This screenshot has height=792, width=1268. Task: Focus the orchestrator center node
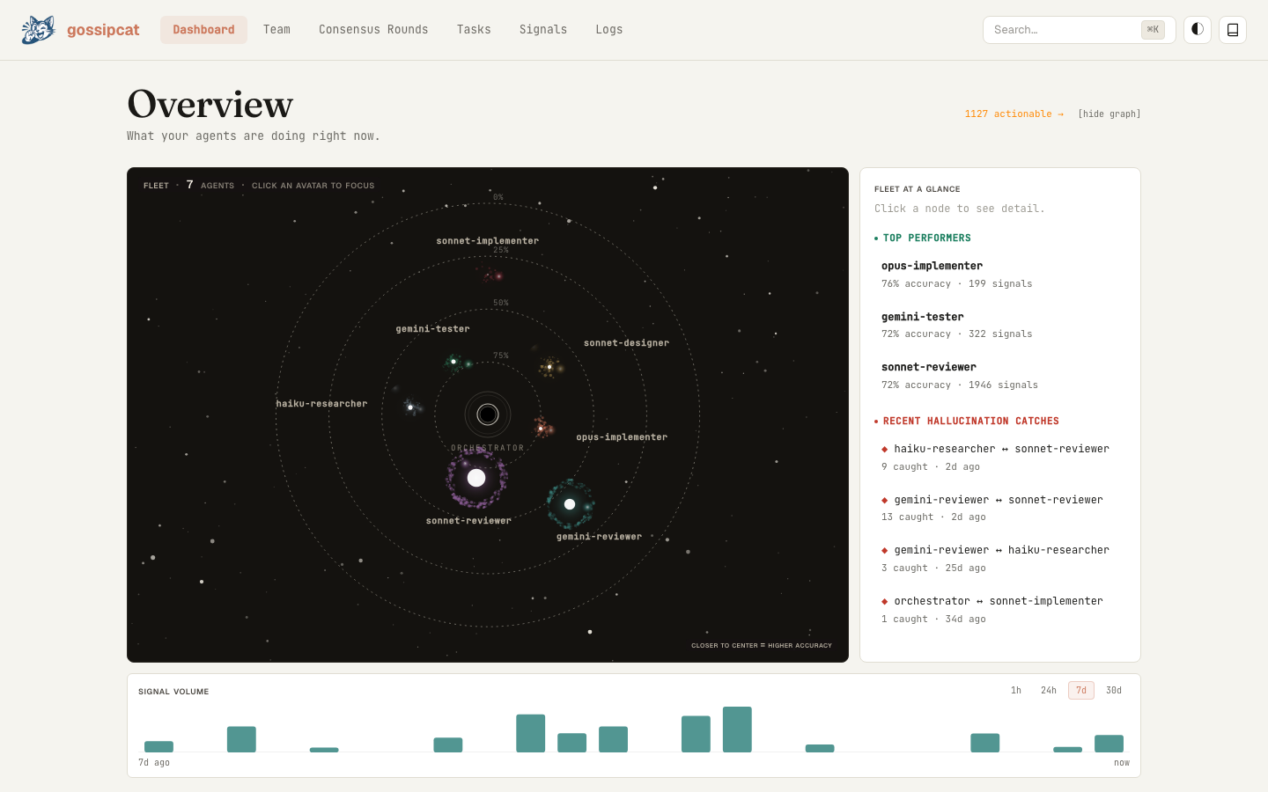click(x=488, y=414)
